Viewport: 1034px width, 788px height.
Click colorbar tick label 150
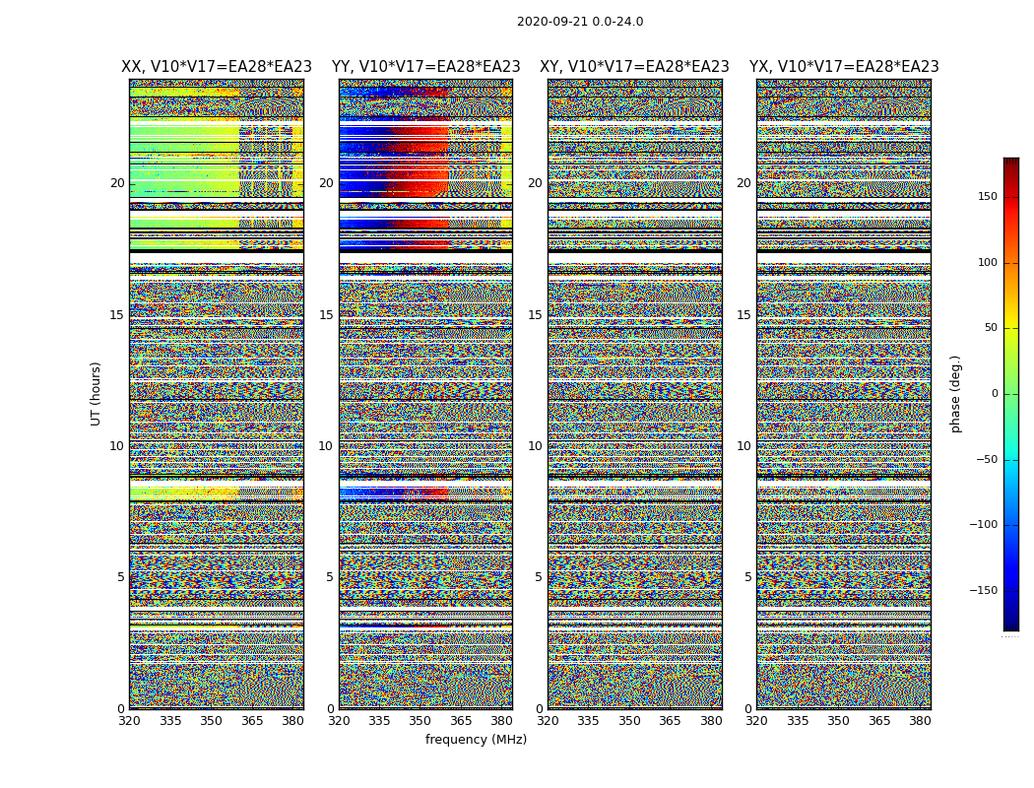click(988, 196)
